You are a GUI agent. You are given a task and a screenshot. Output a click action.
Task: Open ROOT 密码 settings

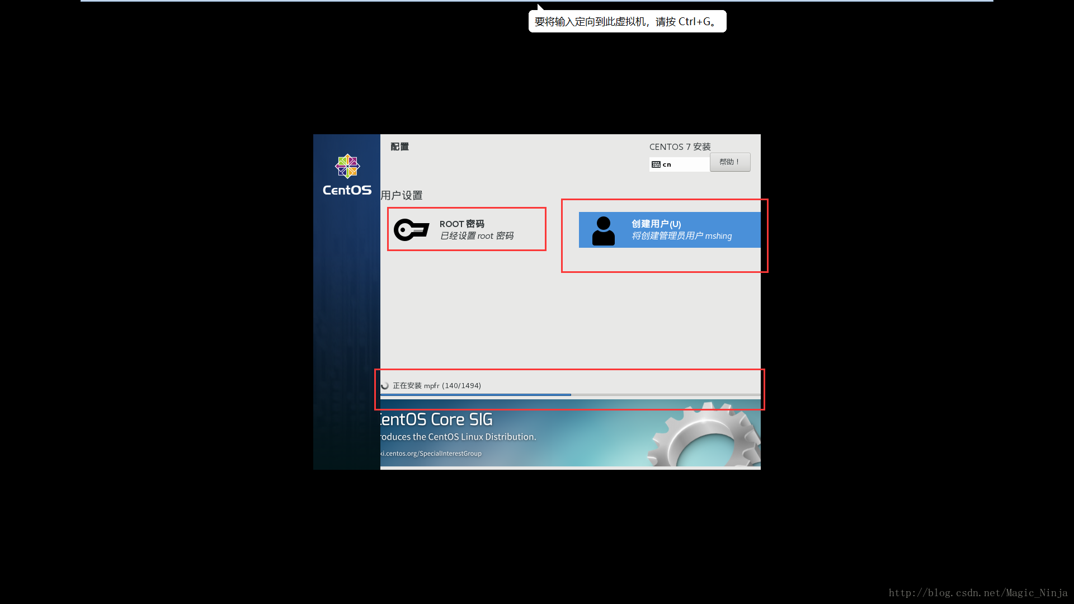[x=467, y=229]
